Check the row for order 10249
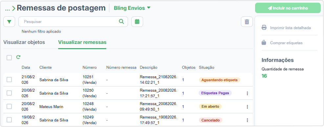Viewport: 324px width, 127px height. 9,120
